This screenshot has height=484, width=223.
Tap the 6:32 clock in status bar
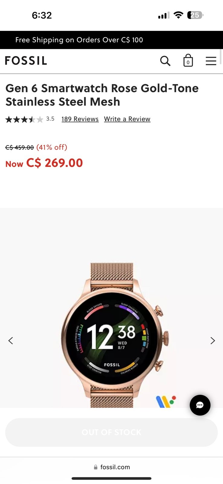click(x=42, y=15)
